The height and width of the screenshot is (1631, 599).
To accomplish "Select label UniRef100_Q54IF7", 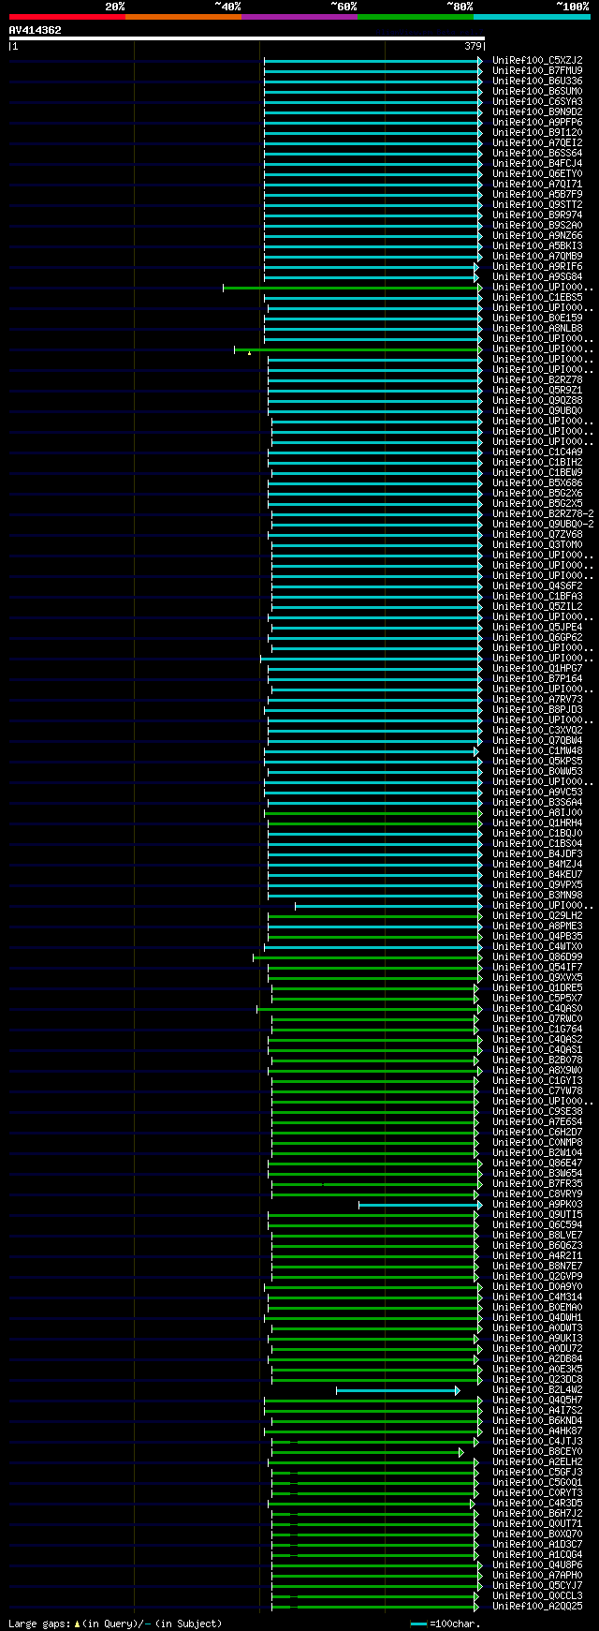I will pyautogui.click(x=537, y=968).
